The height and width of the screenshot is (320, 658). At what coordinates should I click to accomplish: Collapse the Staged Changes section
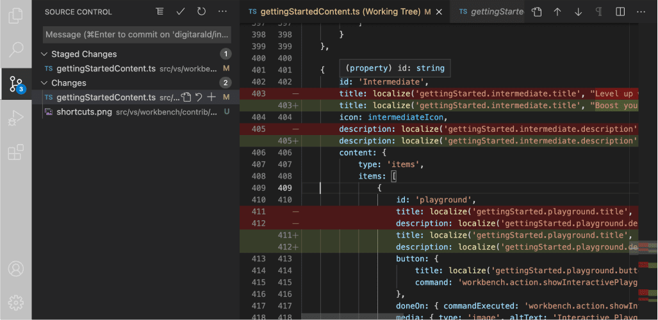44,54
